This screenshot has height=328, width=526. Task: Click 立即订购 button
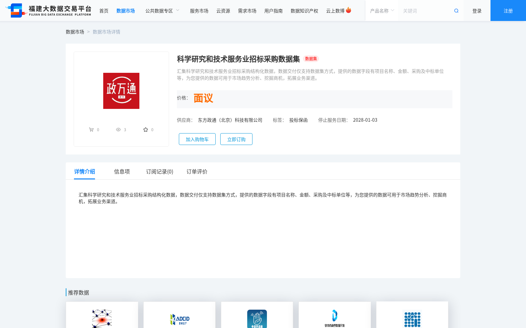(236, 139)
